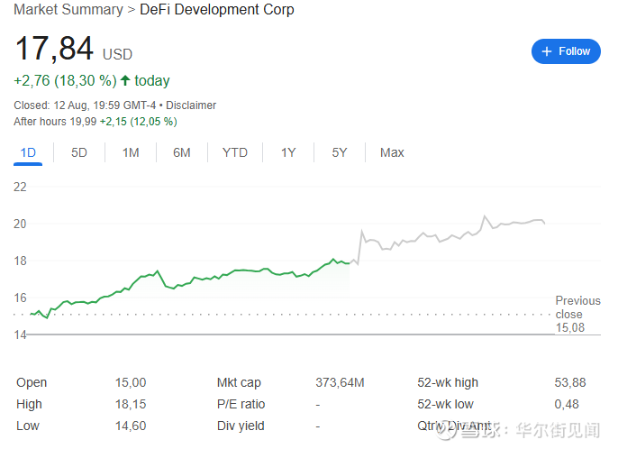This screenshot has height=449, width=618.
Task: Show the YTD chart range
Action: (234, 152)
